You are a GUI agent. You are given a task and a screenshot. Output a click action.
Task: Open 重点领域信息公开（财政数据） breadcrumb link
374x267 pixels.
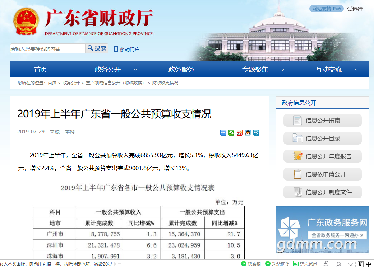pos(115,83)
